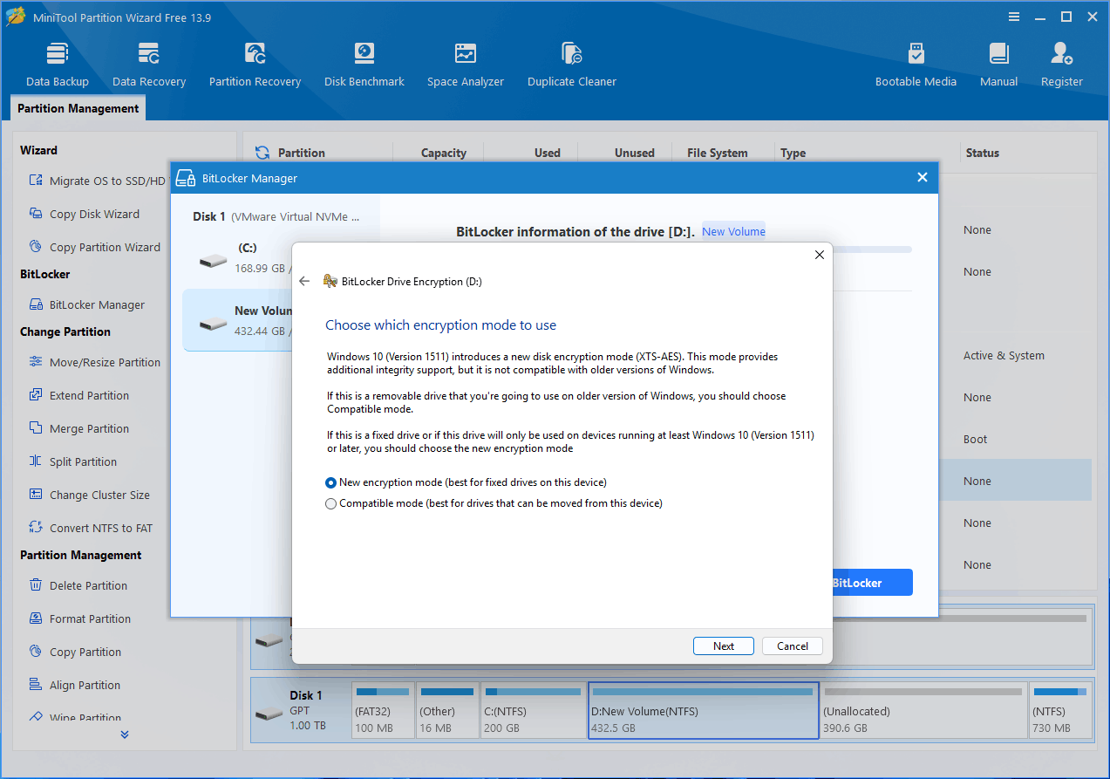Image resolution: width=1110 pixels, height=779 pixels.
Task: Sort by Unused column header
Action: 635,153
